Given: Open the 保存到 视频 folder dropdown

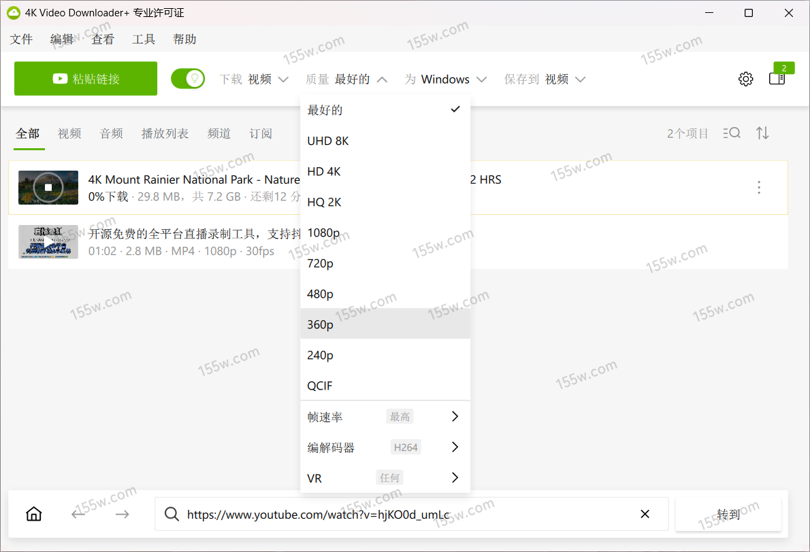Looking at the screenshot, I should point(545,80).
